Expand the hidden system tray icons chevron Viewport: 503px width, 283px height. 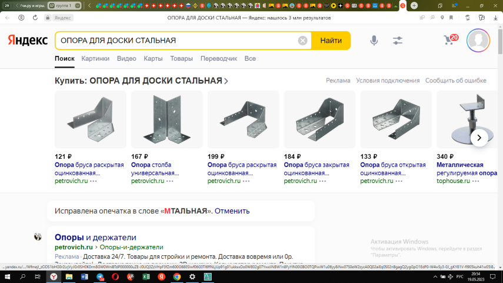point(435,277)
